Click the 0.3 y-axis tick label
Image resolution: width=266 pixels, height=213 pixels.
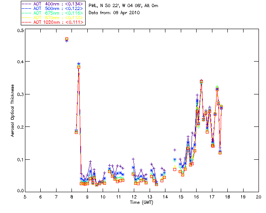pyautogui.click(x=20, y=94)
